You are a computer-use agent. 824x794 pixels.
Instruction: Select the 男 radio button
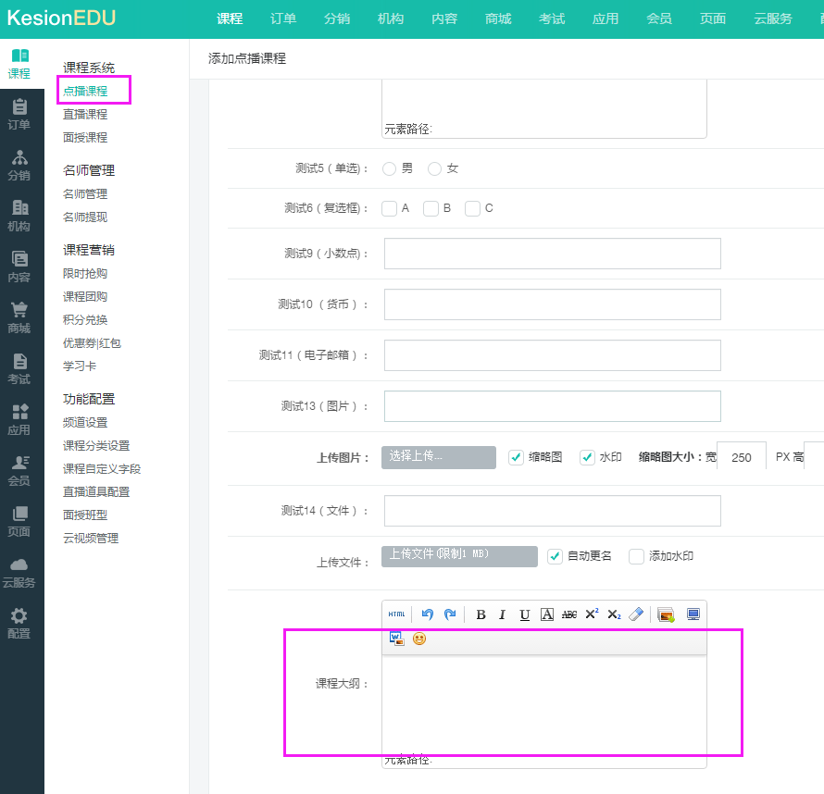coord(390,168)
